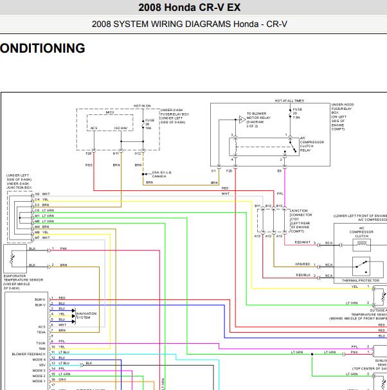Click the "11 LT BLU" pin wire label
Viewport: 387px width, 390px height.
pos(60,353)
